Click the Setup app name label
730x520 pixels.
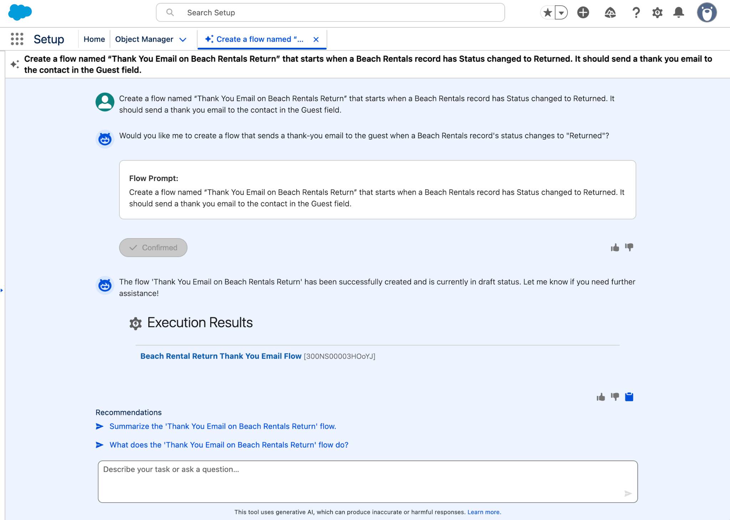(49, 39)
